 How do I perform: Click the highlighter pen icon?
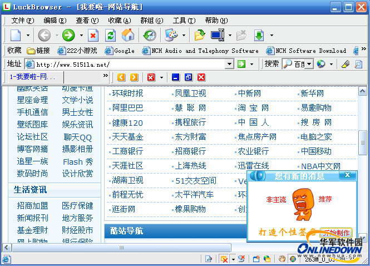pos(345,64)
